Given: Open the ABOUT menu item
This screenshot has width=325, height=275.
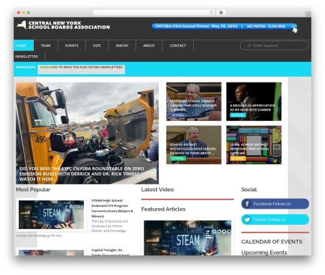Looking at the screenshot, I should (x=149, y=46).
